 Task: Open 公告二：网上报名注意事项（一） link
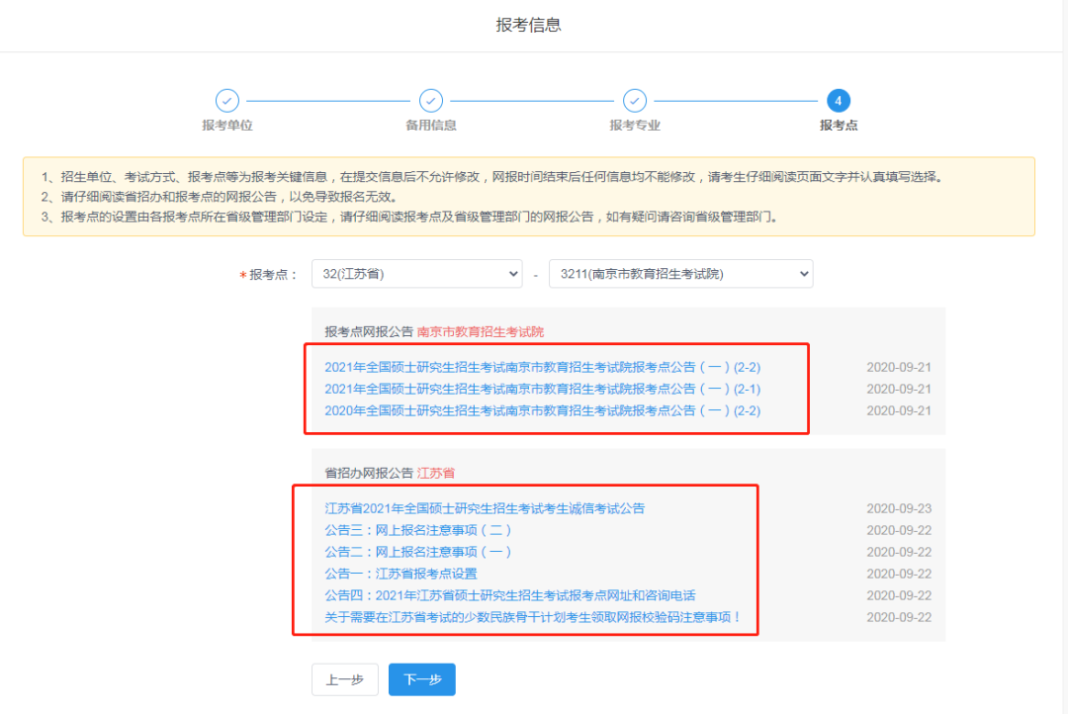pyautogui.click(x=417, y=552)
